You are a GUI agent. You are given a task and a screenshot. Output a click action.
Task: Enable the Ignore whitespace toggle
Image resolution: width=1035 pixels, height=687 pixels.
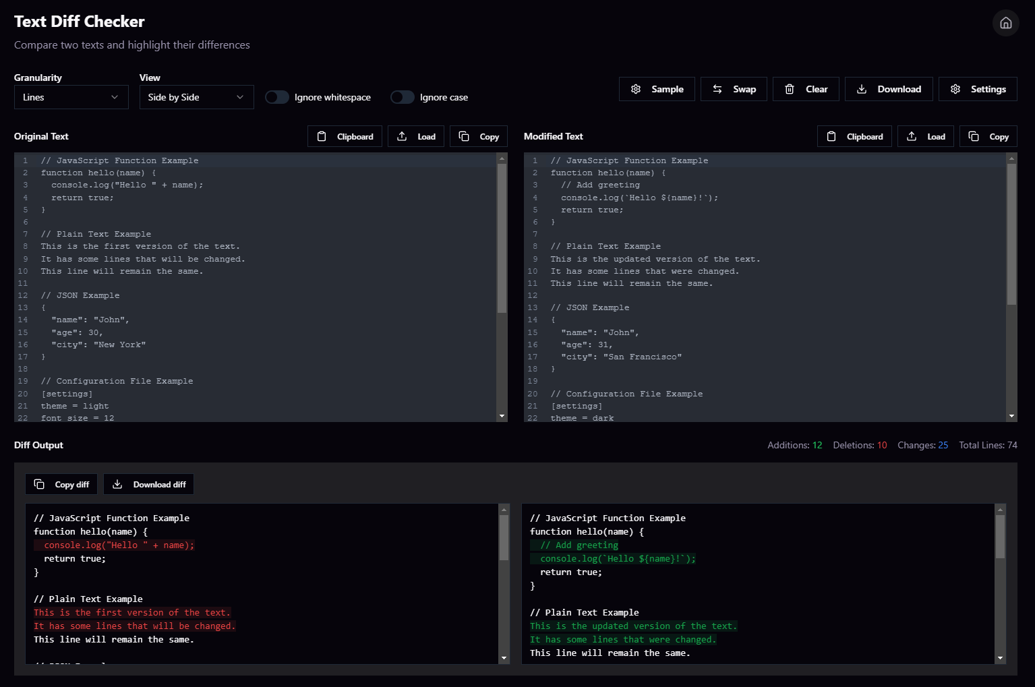click(276, 96)
